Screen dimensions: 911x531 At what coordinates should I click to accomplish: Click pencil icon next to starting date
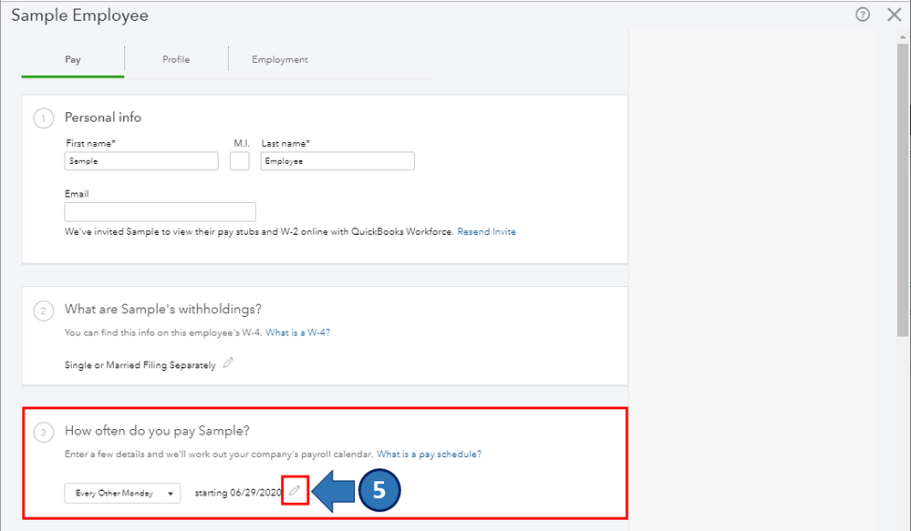pos(295,492)
